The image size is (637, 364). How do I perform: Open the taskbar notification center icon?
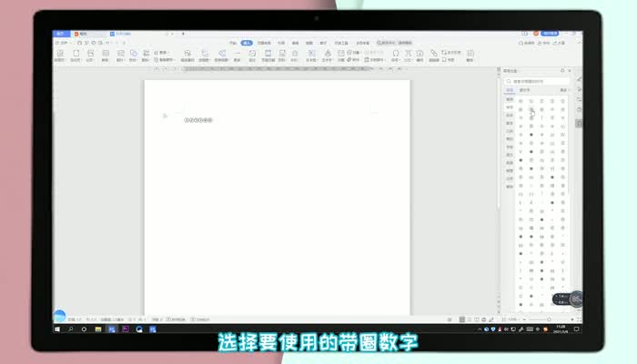pos(576,329)
